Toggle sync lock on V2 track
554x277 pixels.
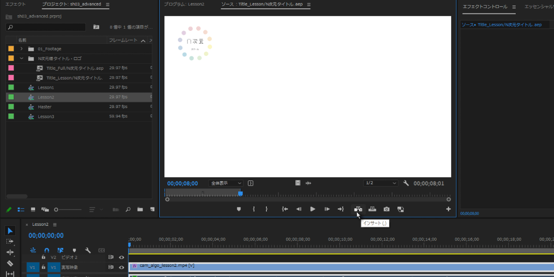coord(111,257)
